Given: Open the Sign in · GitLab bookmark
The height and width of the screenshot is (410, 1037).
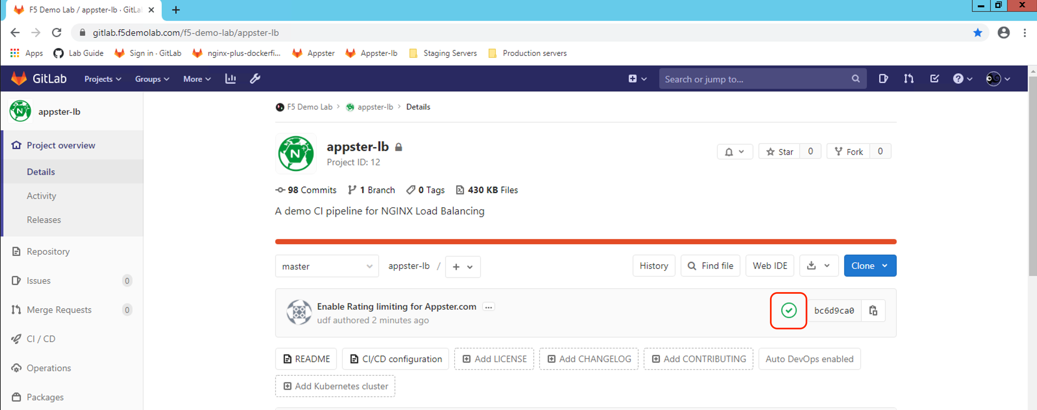Looking at the screenshot, I should point(148,53).
